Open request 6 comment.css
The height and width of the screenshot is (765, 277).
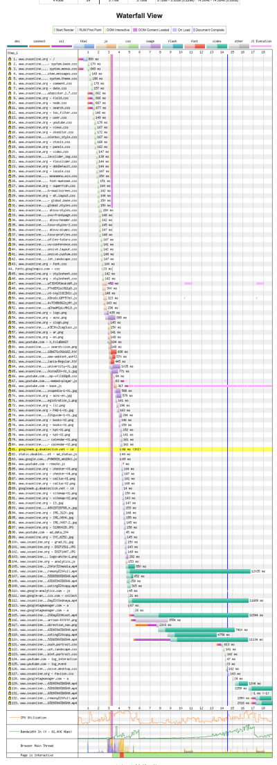[43, 83]
